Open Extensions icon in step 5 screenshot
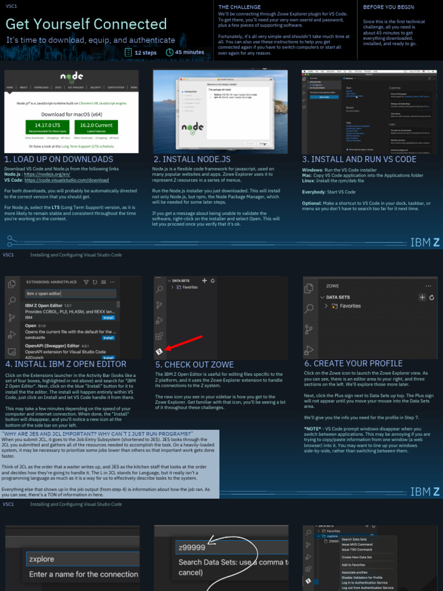The width and height of the screenshot is (443, 591). point(159,336)
